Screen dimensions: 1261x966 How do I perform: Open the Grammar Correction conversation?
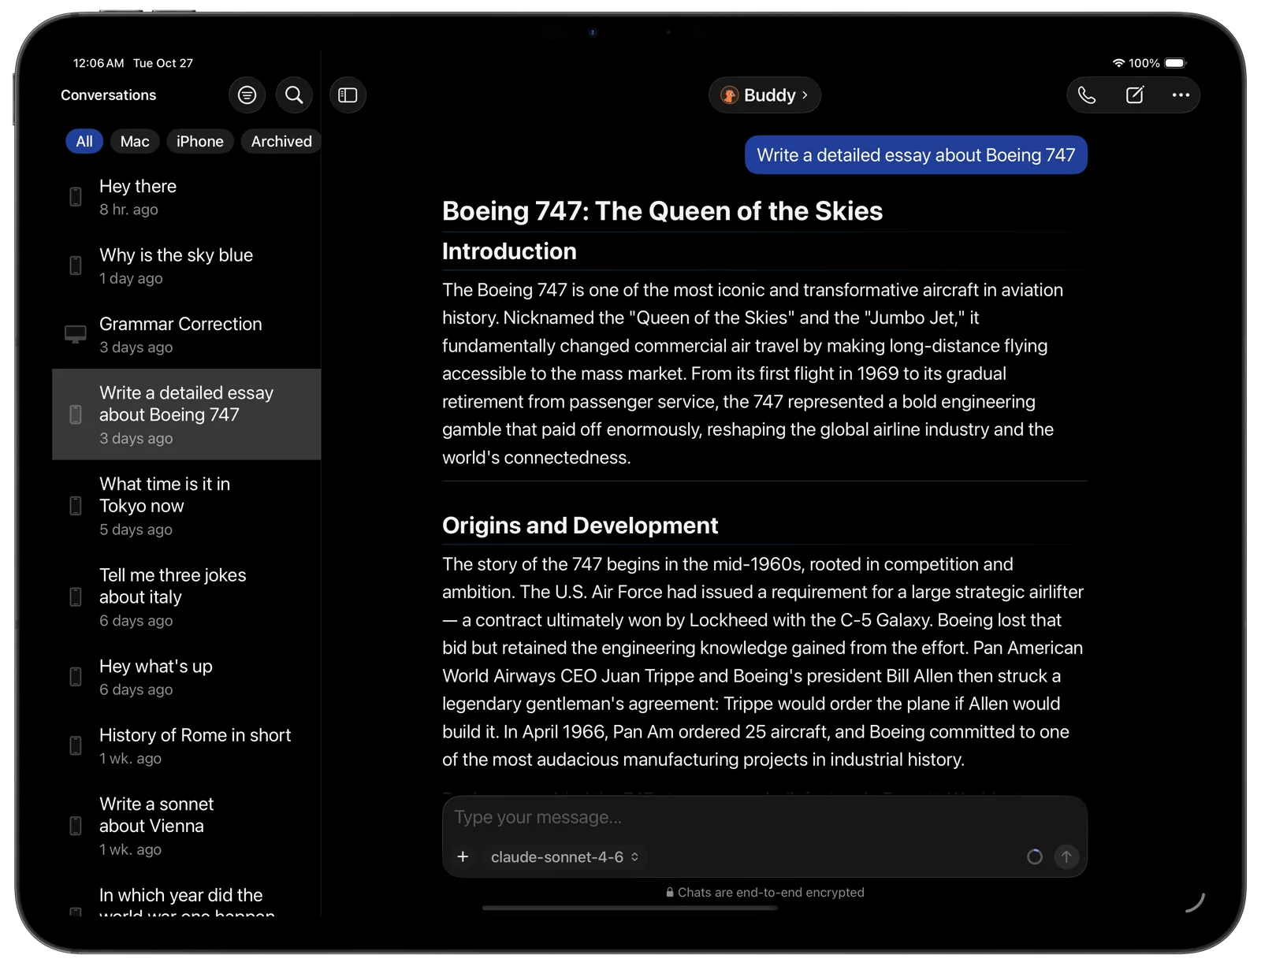point(187,335)
